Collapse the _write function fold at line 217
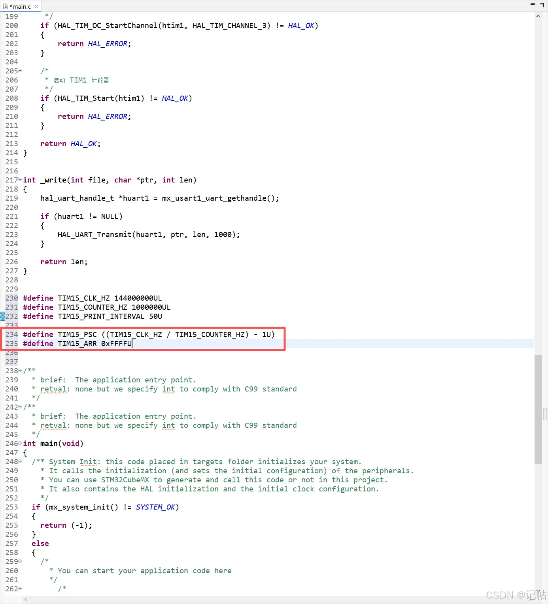 pos(20,180)
